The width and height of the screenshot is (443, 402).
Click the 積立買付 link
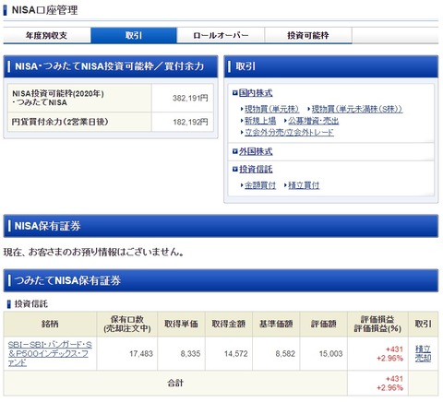click(304, 185)
